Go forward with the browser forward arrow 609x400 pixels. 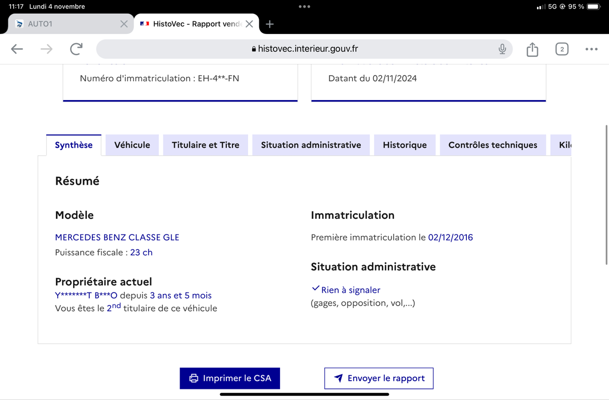[x=46, y=49]
